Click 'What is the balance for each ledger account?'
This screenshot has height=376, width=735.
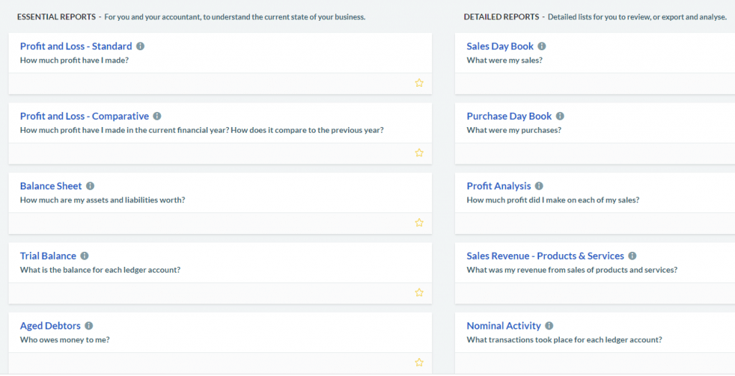(100, 270)
